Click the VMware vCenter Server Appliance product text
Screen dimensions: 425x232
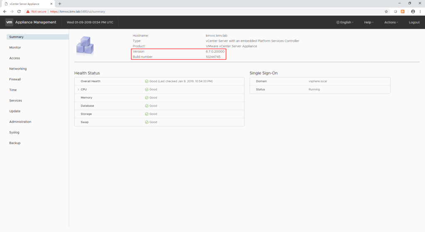click(231, 46)
